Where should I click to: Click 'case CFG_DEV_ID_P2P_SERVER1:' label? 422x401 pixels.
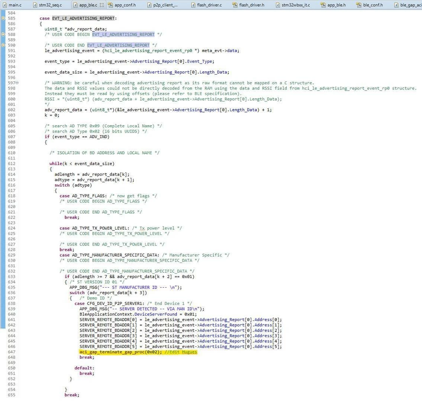pos(110,303)
